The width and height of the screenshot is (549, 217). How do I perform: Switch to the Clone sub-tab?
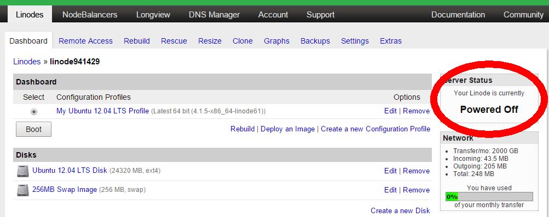click(x=242, y=41)
